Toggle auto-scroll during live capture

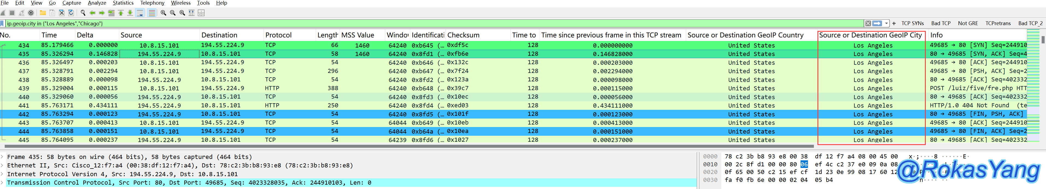(140, 13)
